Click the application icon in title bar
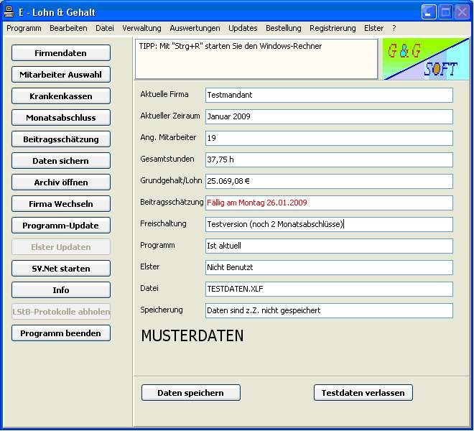 tap(11, 12)
